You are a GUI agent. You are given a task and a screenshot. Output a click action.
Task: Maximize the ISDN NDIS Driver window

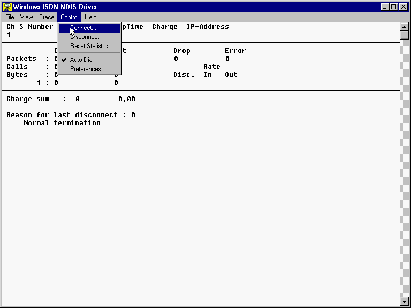pyautogui.click(x=394, y=7)
